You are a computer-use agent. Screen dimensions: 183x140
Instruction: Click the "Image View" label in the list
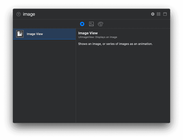35,34
